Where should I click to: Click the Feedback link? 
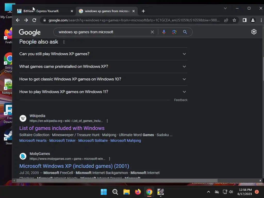[x=181, y=100]
